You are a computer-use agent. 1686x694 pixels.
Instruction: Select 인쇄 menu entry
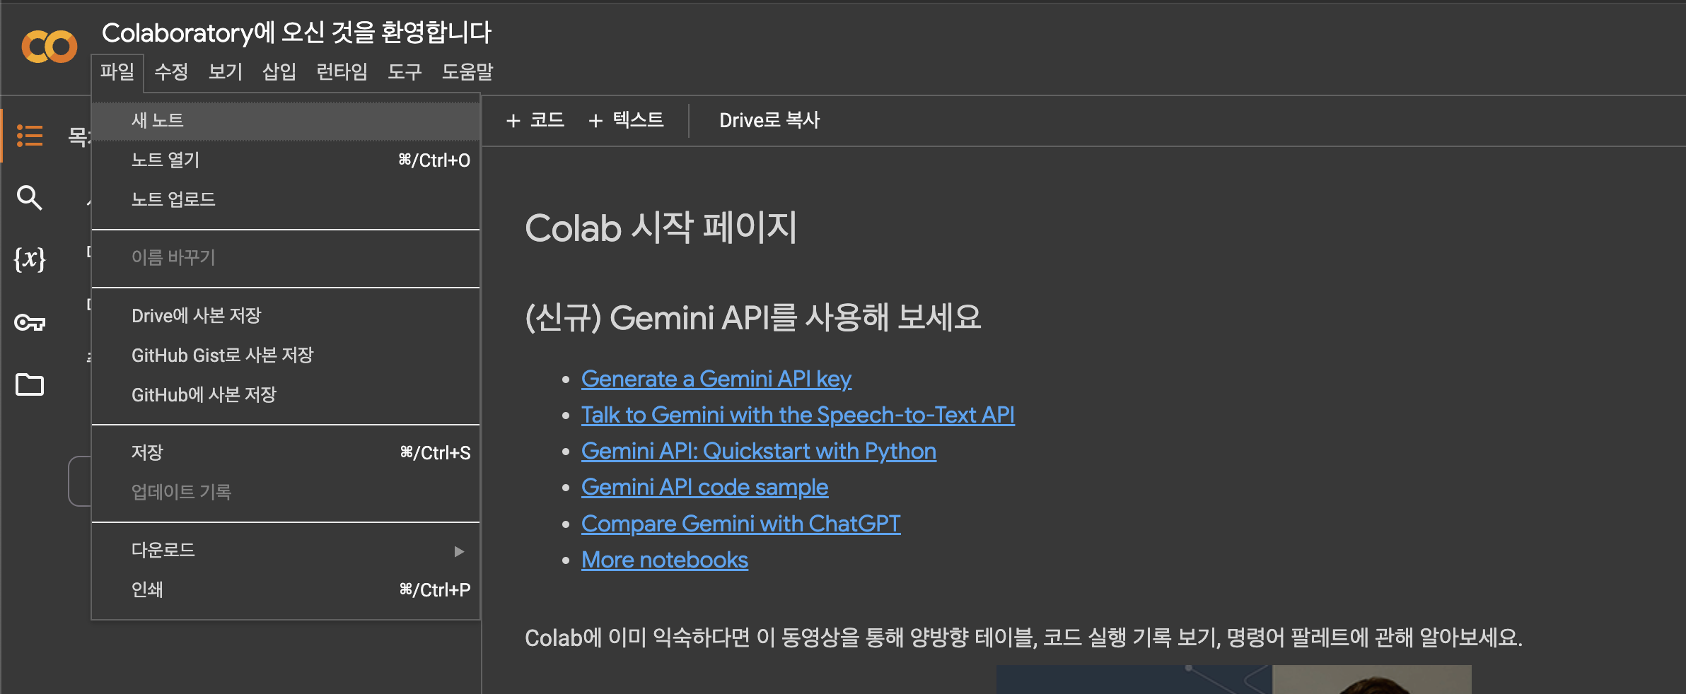[286, 589]
